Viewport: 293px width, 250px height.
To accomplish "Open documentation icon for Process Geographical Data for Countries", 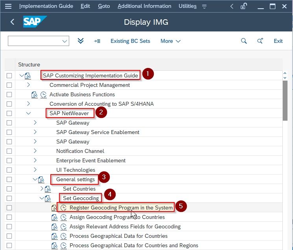I will pos(55,236).
